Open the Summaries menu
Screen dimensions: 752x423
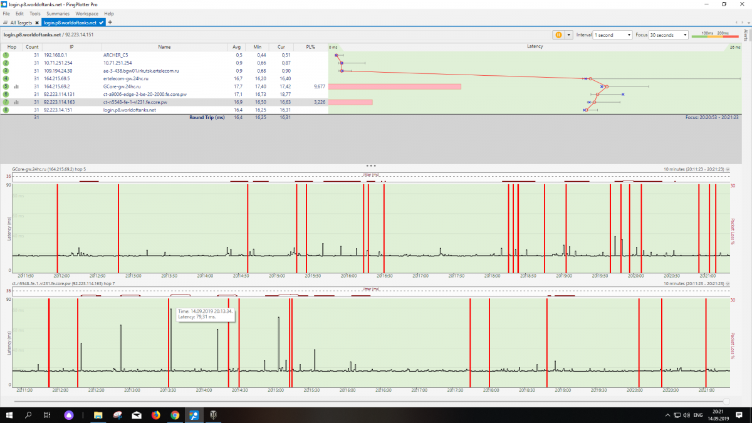[x=58, y=13]
